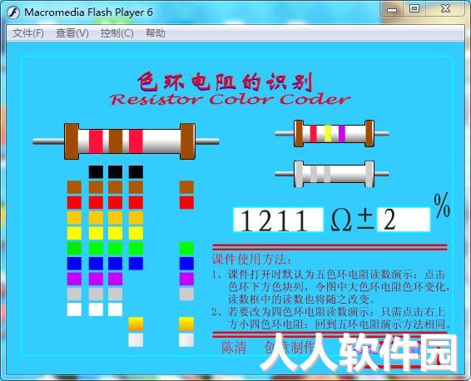Open the 控制(C) menu

point(117,33)
